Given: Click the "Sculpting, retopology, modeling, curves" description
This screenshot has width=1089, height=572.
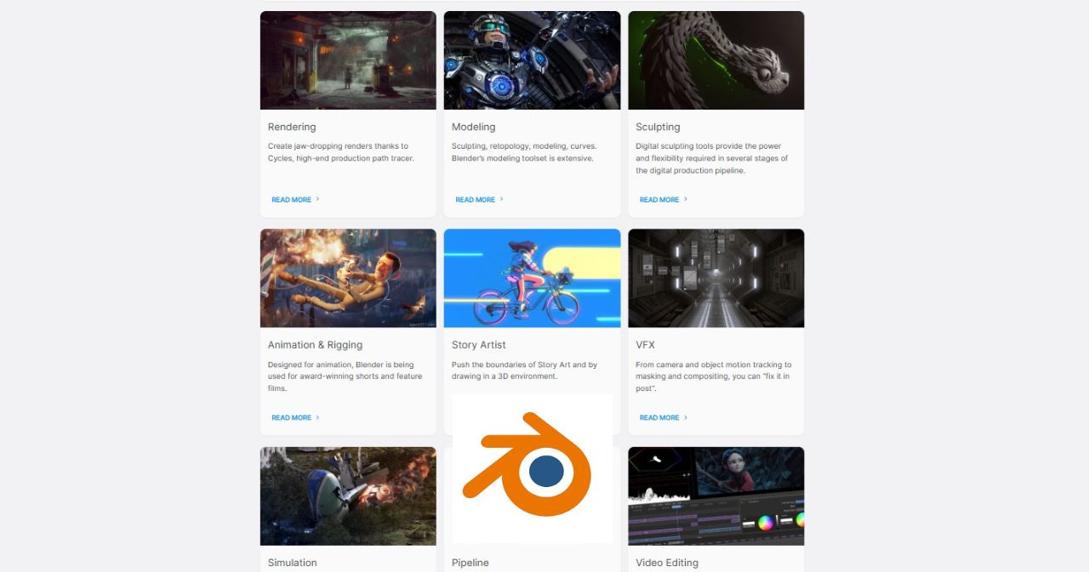Looking at the screenshot, I should pos(524,152).
